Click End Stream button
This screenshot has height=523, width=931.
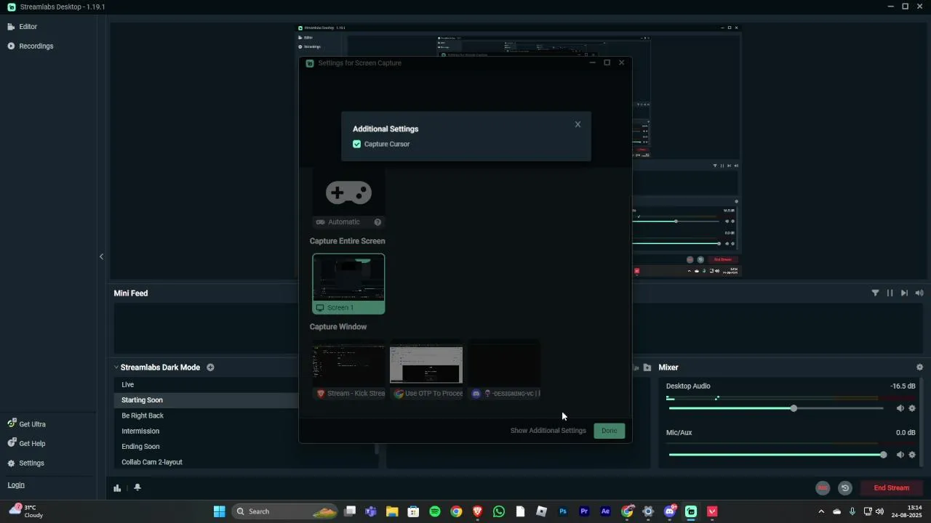coord(891,488)
